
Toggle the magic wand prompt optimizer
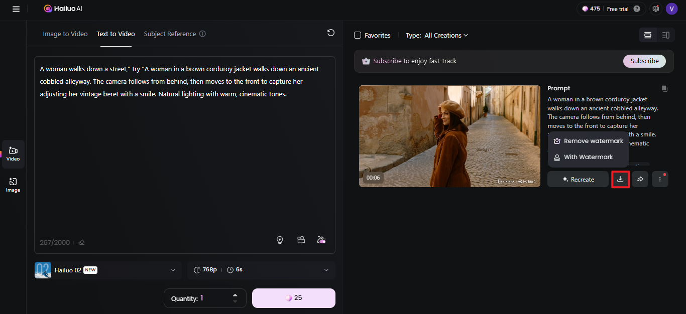(322, 240)
